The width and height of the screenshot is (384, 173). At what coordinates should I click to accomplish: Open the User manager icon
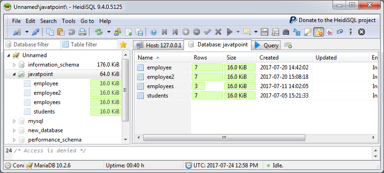point(118,32)
